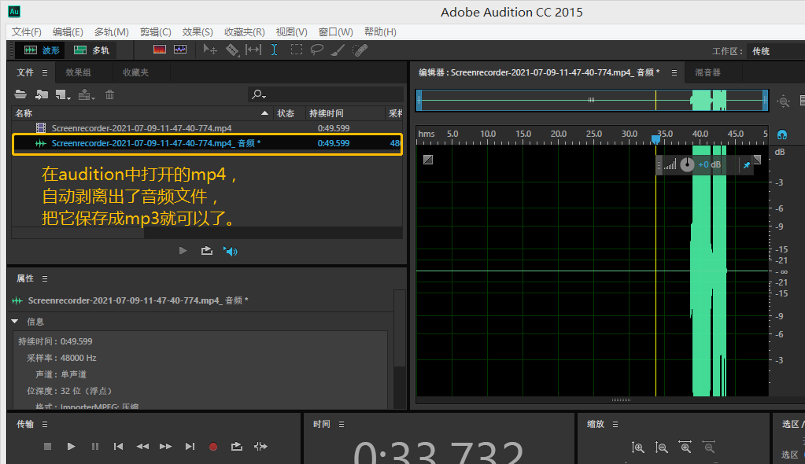805x464 pixels.
Task: Open the 编辑器 panel options menu
Action: 674,73
